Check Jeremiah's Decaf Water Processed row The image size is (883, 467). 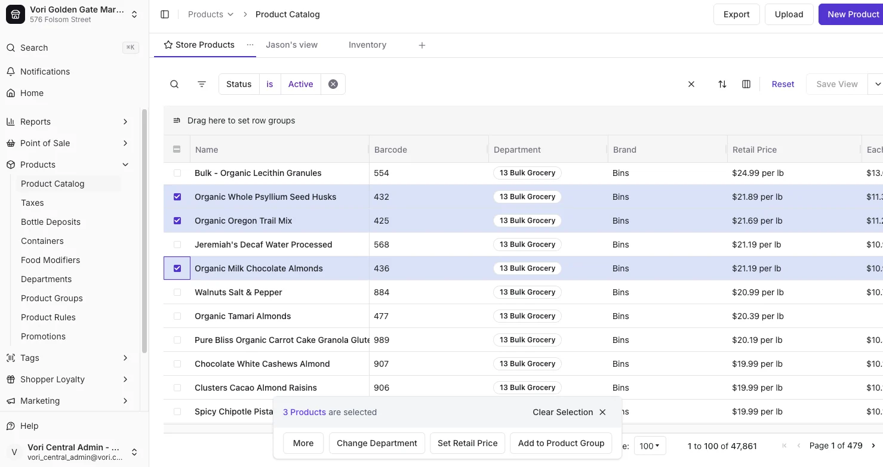[177, 245]
